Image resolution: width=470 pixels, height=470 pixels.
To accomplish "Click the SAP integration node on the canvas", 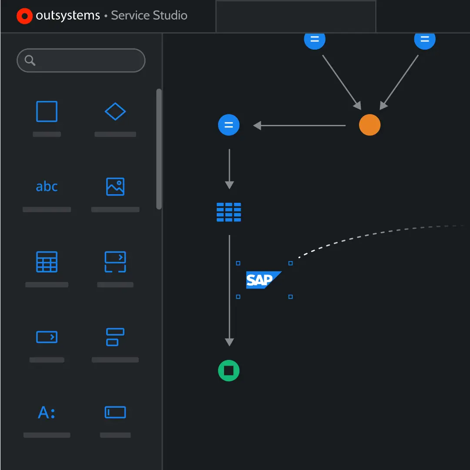I will 263,280.
